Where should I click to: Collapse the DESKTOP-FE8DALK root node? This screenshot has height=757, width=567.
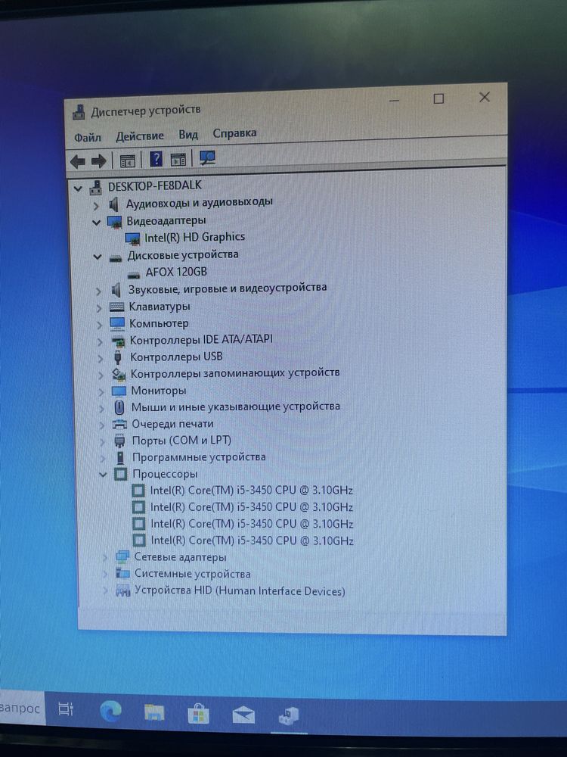[x=78, y=188]
